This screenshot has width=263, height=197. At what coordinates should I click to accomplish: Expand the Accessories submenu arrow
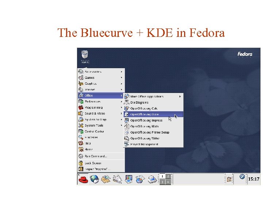coord(121,72)
